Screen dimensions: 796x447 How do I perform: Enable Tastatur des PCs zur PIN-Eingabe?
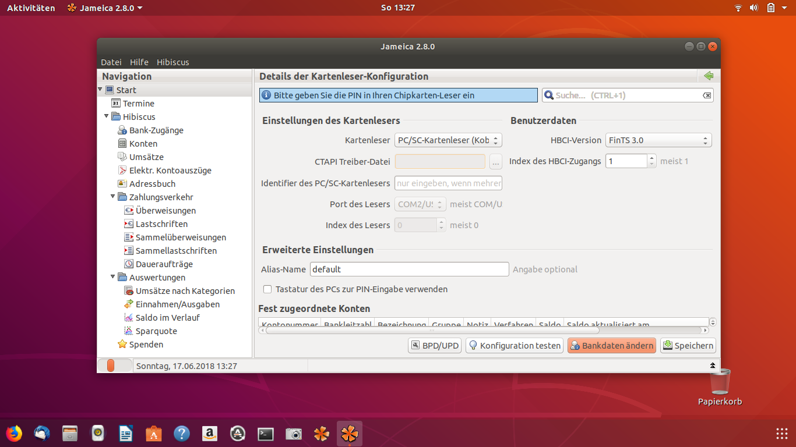[267, 289]
